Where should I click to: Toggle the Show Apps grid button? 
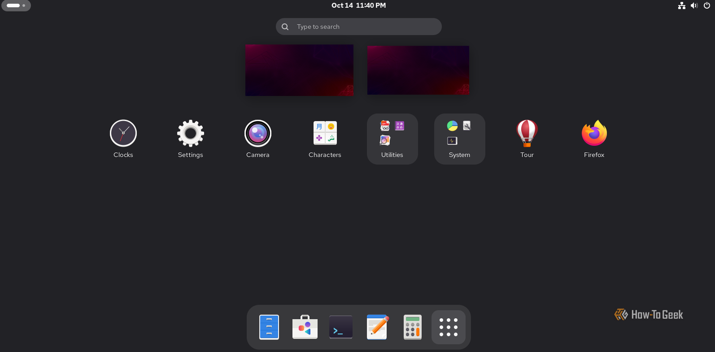tap(448, 327)
